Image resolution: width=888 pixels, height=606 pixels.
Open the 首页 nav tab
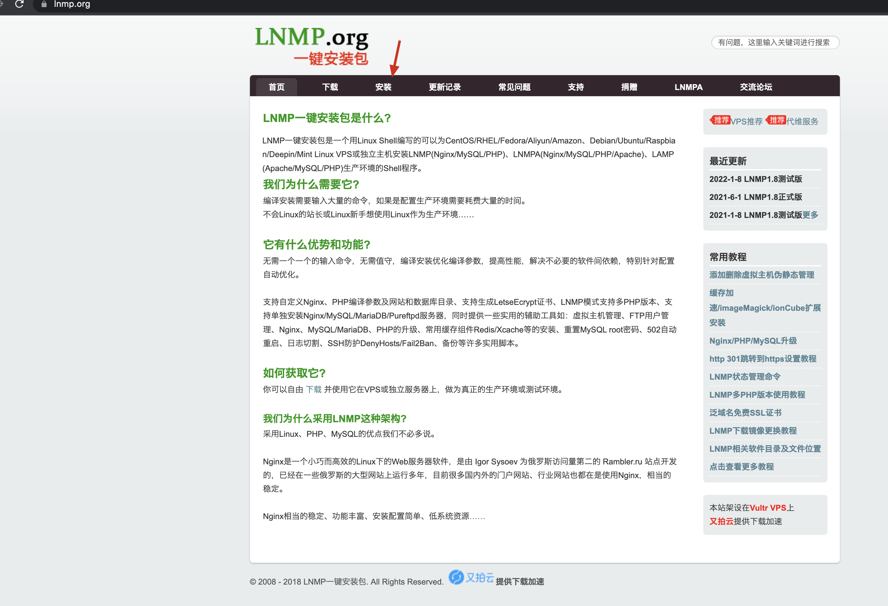(x=276, y=87)
